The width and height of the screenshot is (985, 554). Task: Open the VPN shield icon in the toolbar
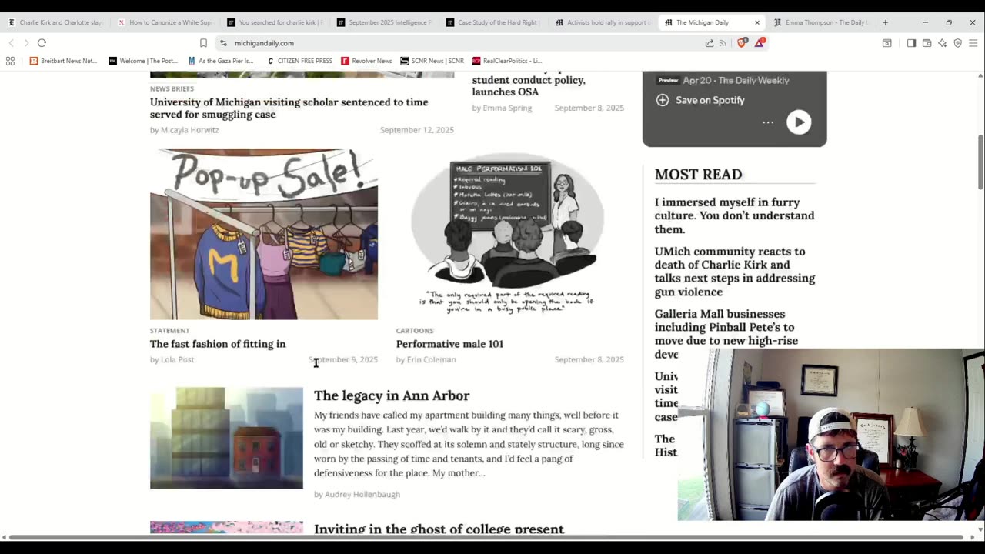coord(957,43)
